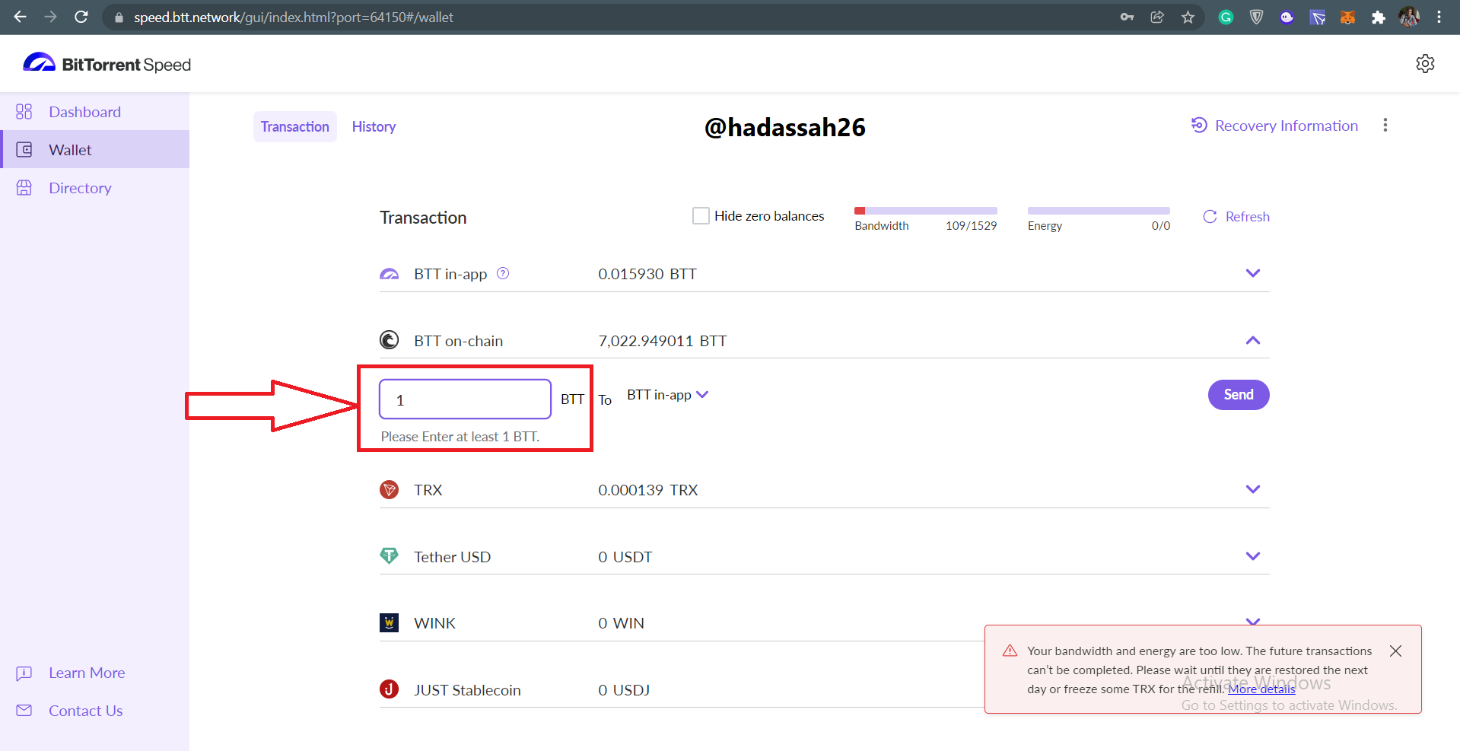Click the BTT in-app speed icon

(x=389, y=274)
